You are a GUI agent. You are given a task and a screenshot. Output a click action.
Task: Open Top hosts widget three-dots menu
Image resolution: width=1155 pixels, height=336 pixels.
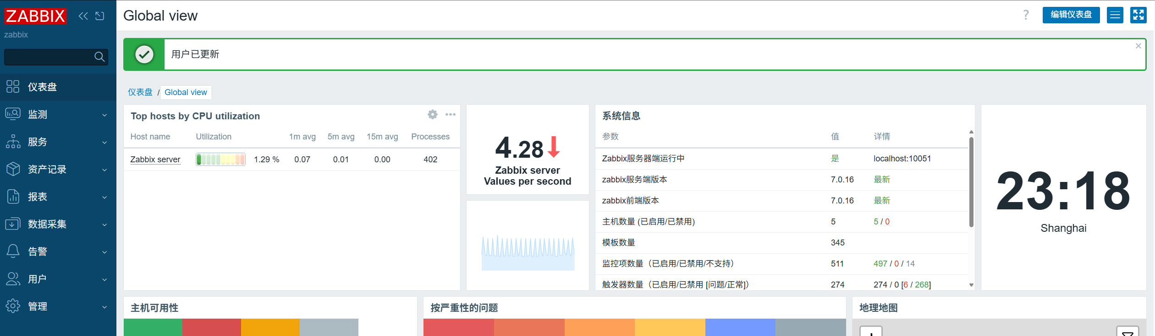[451, 114]
